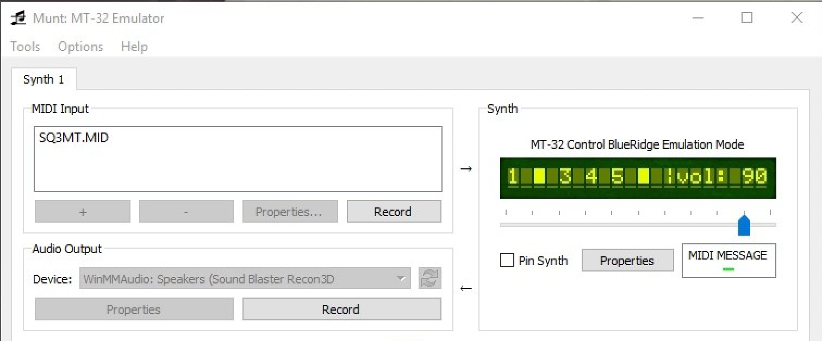Image resolution: width=822 pixels, height=341 pixels.
Task: Click the audio device refresh icon
Action: click(x=429, y=279)
